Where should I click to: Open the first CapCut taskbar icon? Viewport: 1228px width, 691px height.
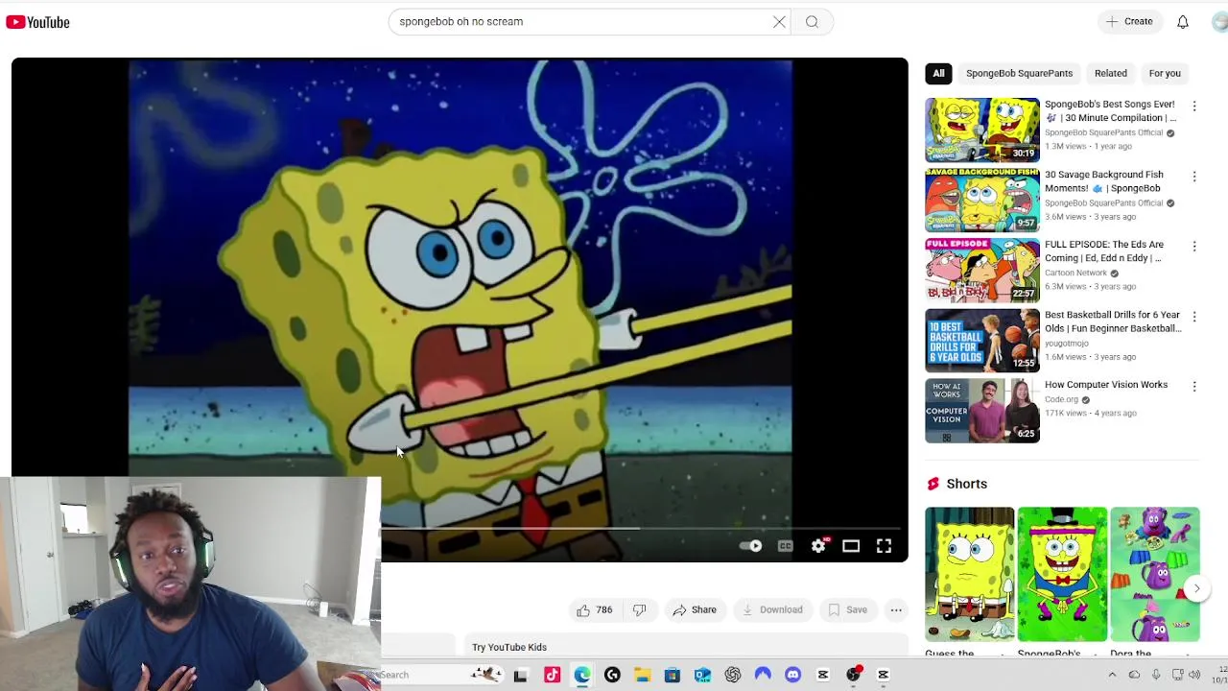tap(823, 676)
